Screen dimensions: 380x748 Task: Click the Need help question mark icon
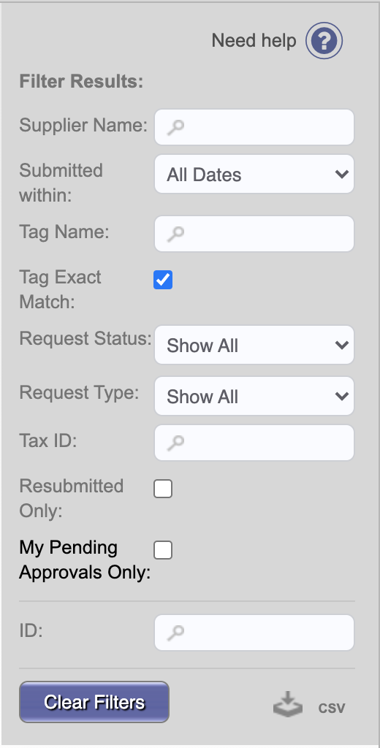pos(324,42)
